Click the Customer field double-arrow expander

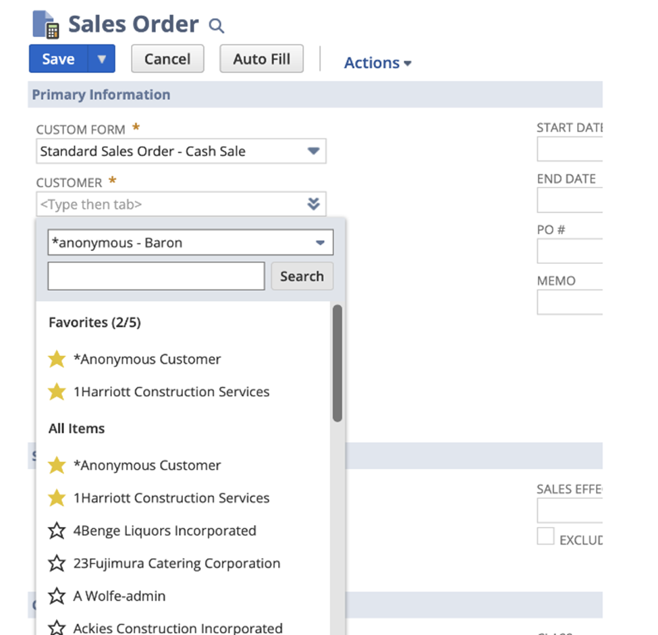point(313,204)
